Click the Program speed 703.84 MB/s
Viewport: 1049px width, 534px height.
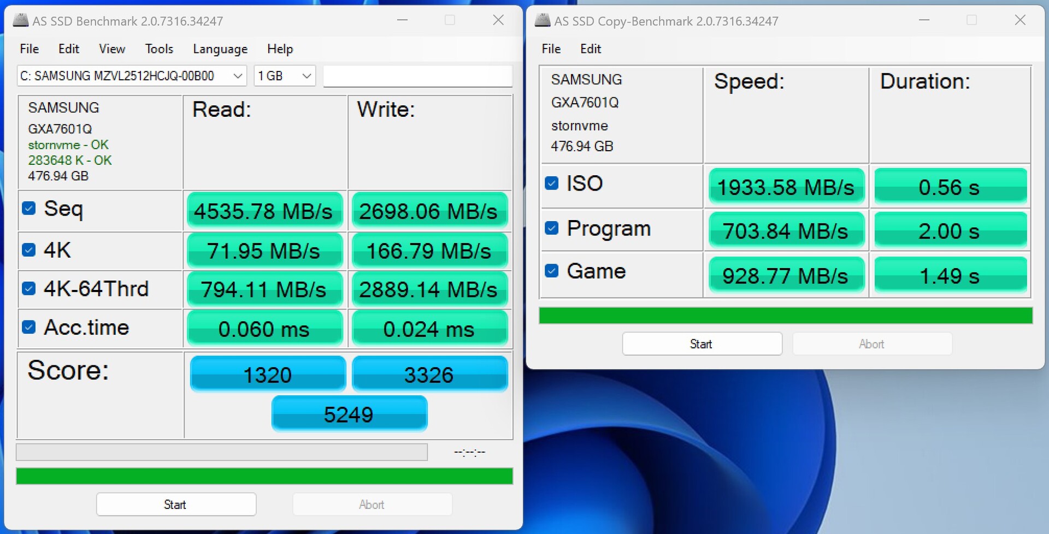786,230
